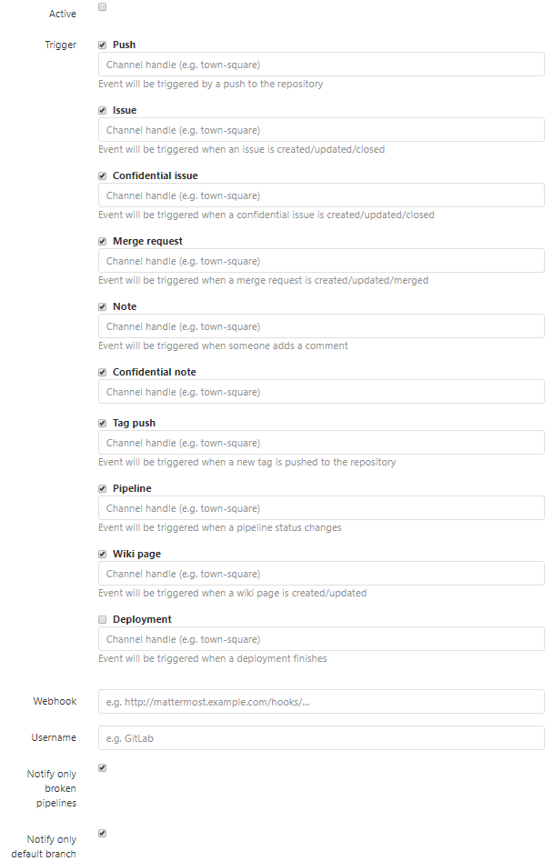
Task: Select the Merge request channel field
Action: pos(321,261)
